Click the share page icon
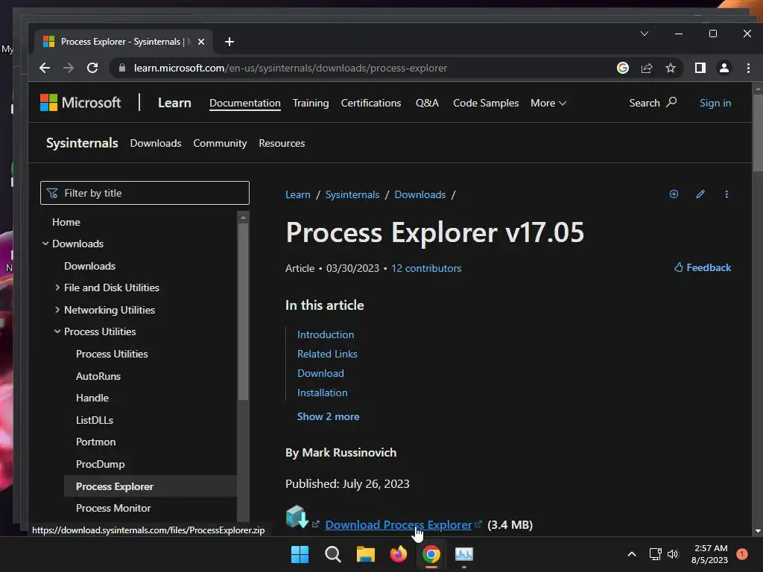Viewport: 763px width, 572px height. (x=647, y=68)
